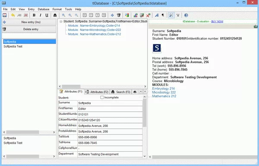This screenshot has width=259, height=166.
Task: Open the Mathematics 212 module link
Action: pyautogui.click(x=164, y=96)
